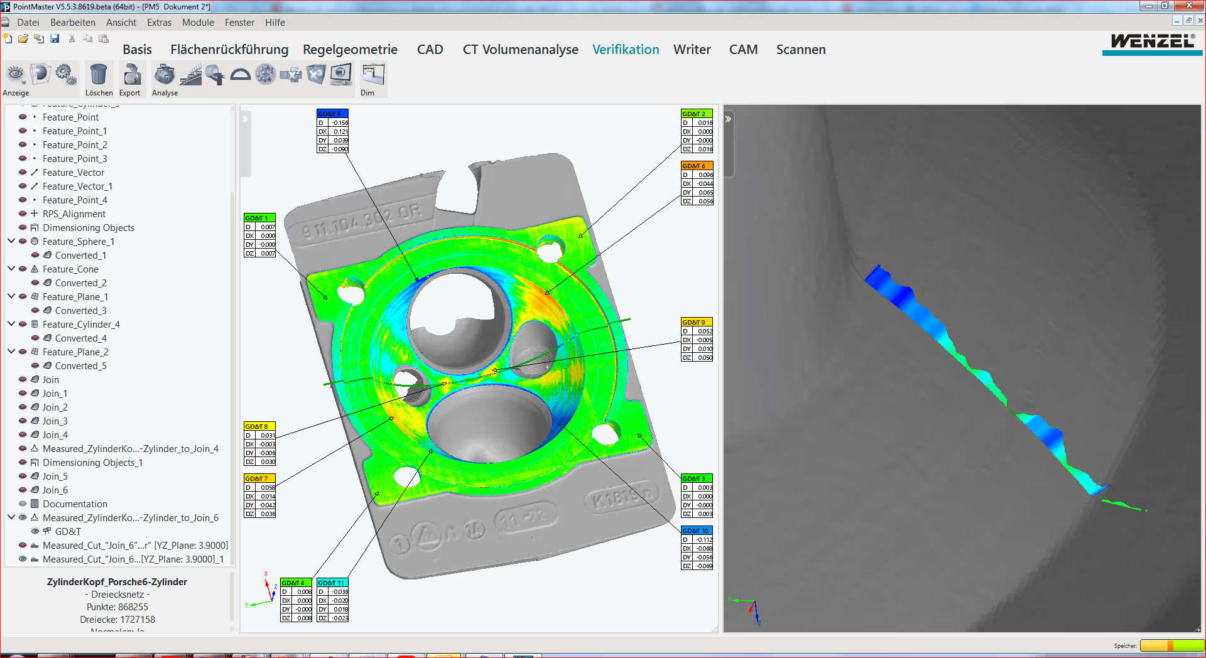Viewport: 1206px width, 658px height.
Task: Toggle visibility eye for Feature_Vector
Action: 23,173
